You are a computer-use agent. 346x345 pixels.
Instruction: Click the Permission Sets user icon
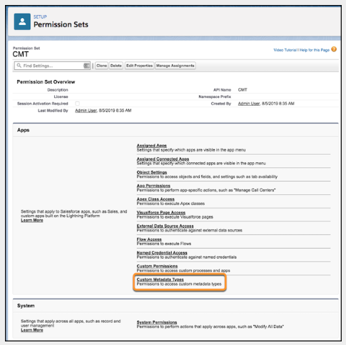22,21
